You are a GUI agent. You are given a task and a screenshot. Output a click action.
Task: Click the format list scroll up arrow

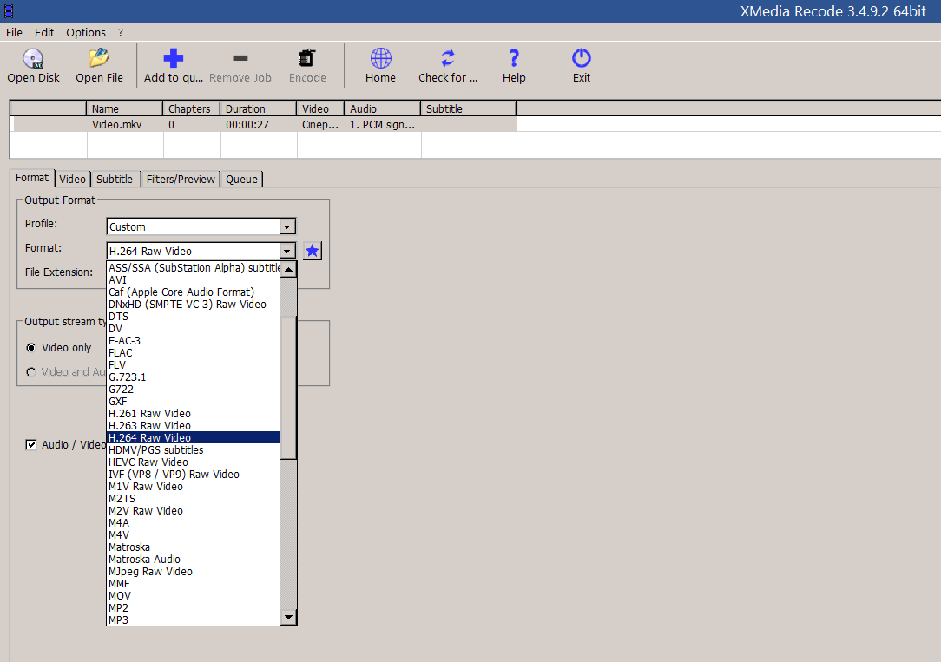tap(289, 269)
